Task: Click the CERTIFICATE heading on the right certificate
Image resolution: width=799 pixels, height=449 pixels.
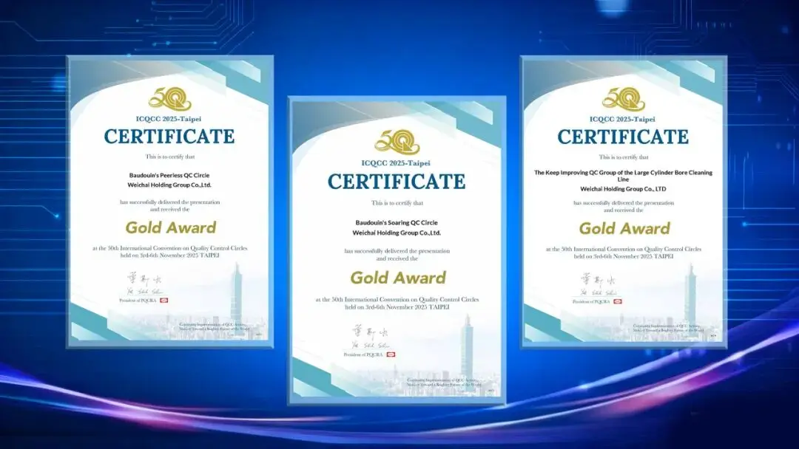Action: 623,137
